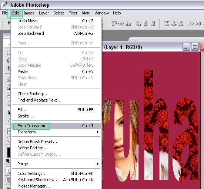Select the Healing Brush tool
204x189 pixels.
[9, 79]
